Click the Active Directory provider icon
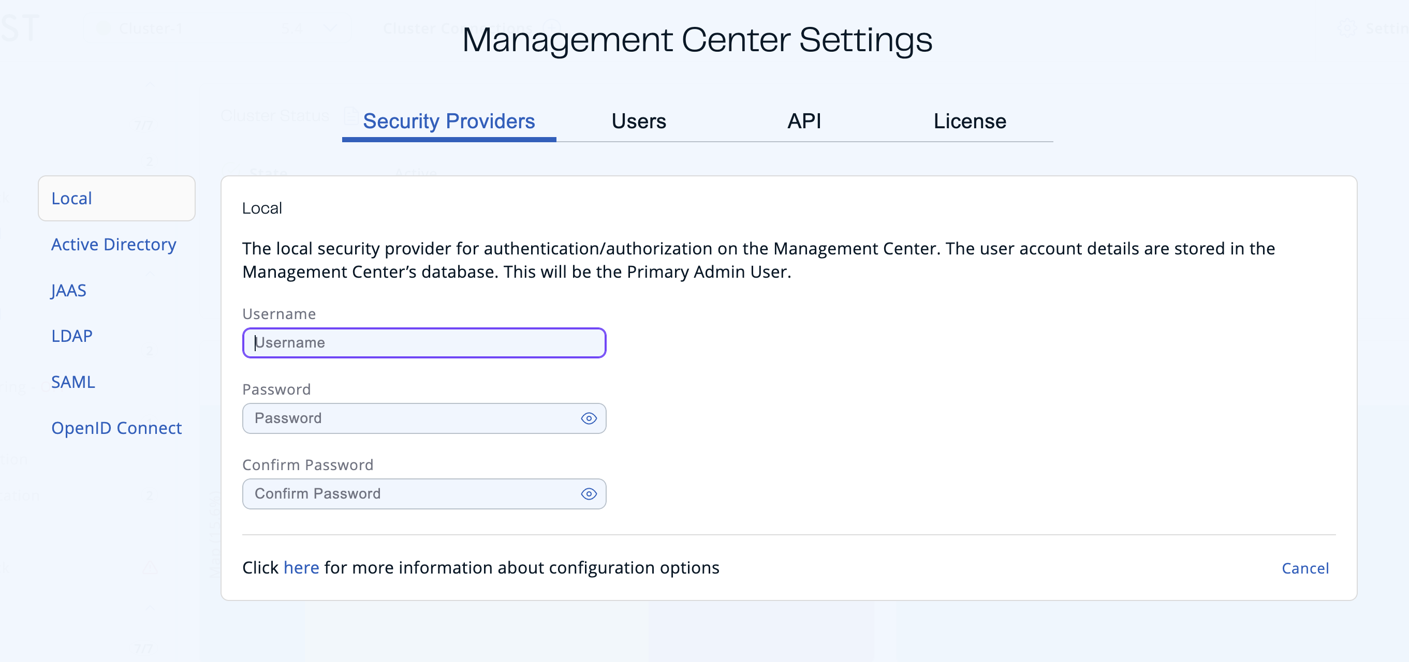Image resolution: width=1409 pixels, height=662 pixels. (114, 244)
